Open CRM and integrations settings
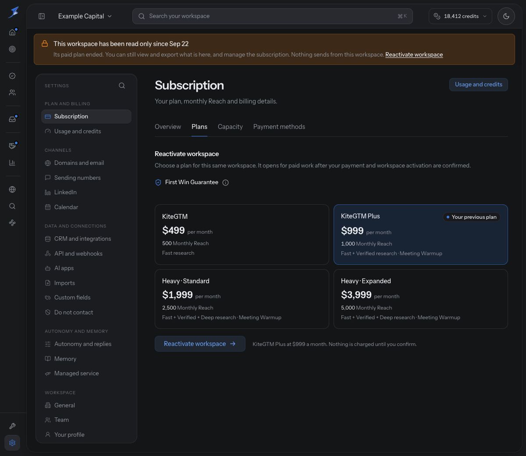526x456 pixels. [86, 239]
